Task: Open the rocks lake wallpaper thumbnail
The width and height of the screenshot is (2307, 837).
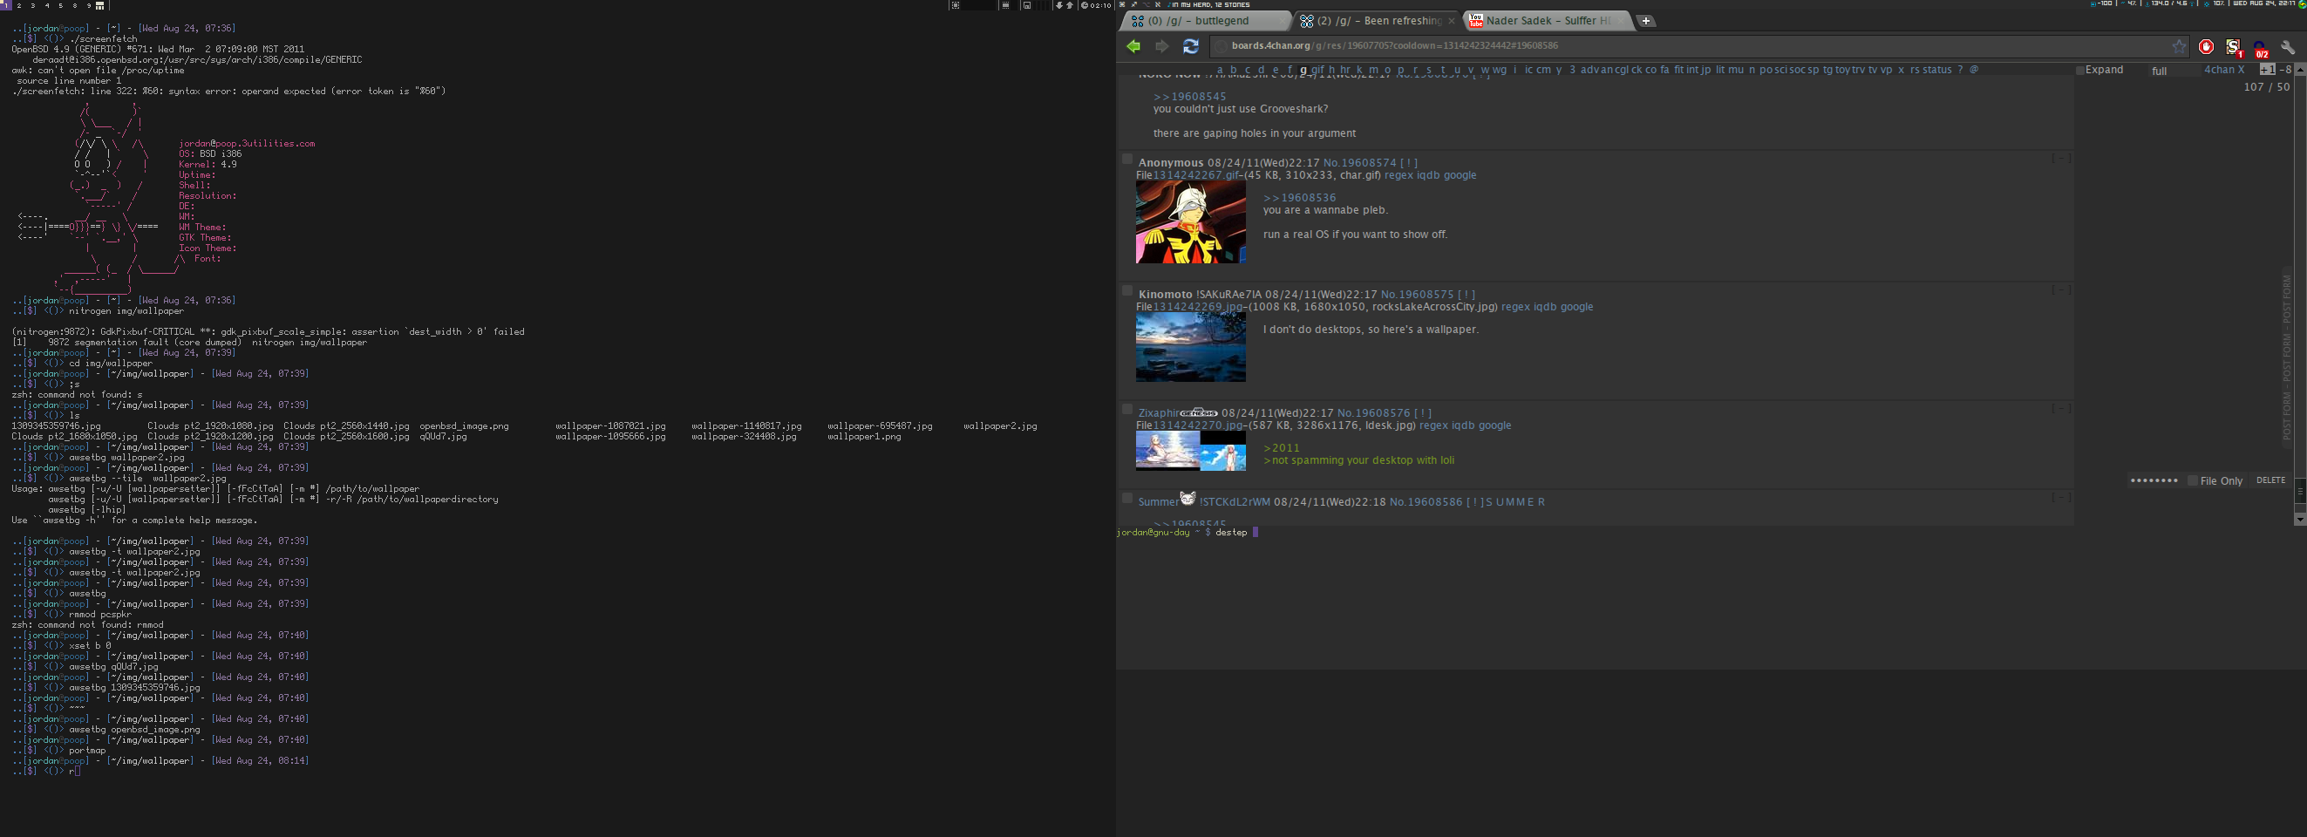Action: (x=1190, y=347)
